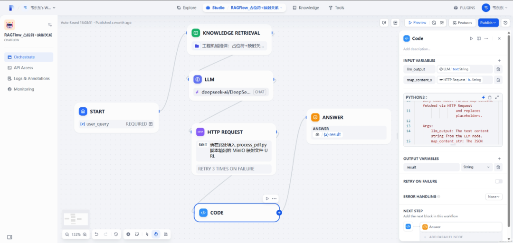
Task: Toggle the bottom-left sidebar collapse icon
Action: 9,237
